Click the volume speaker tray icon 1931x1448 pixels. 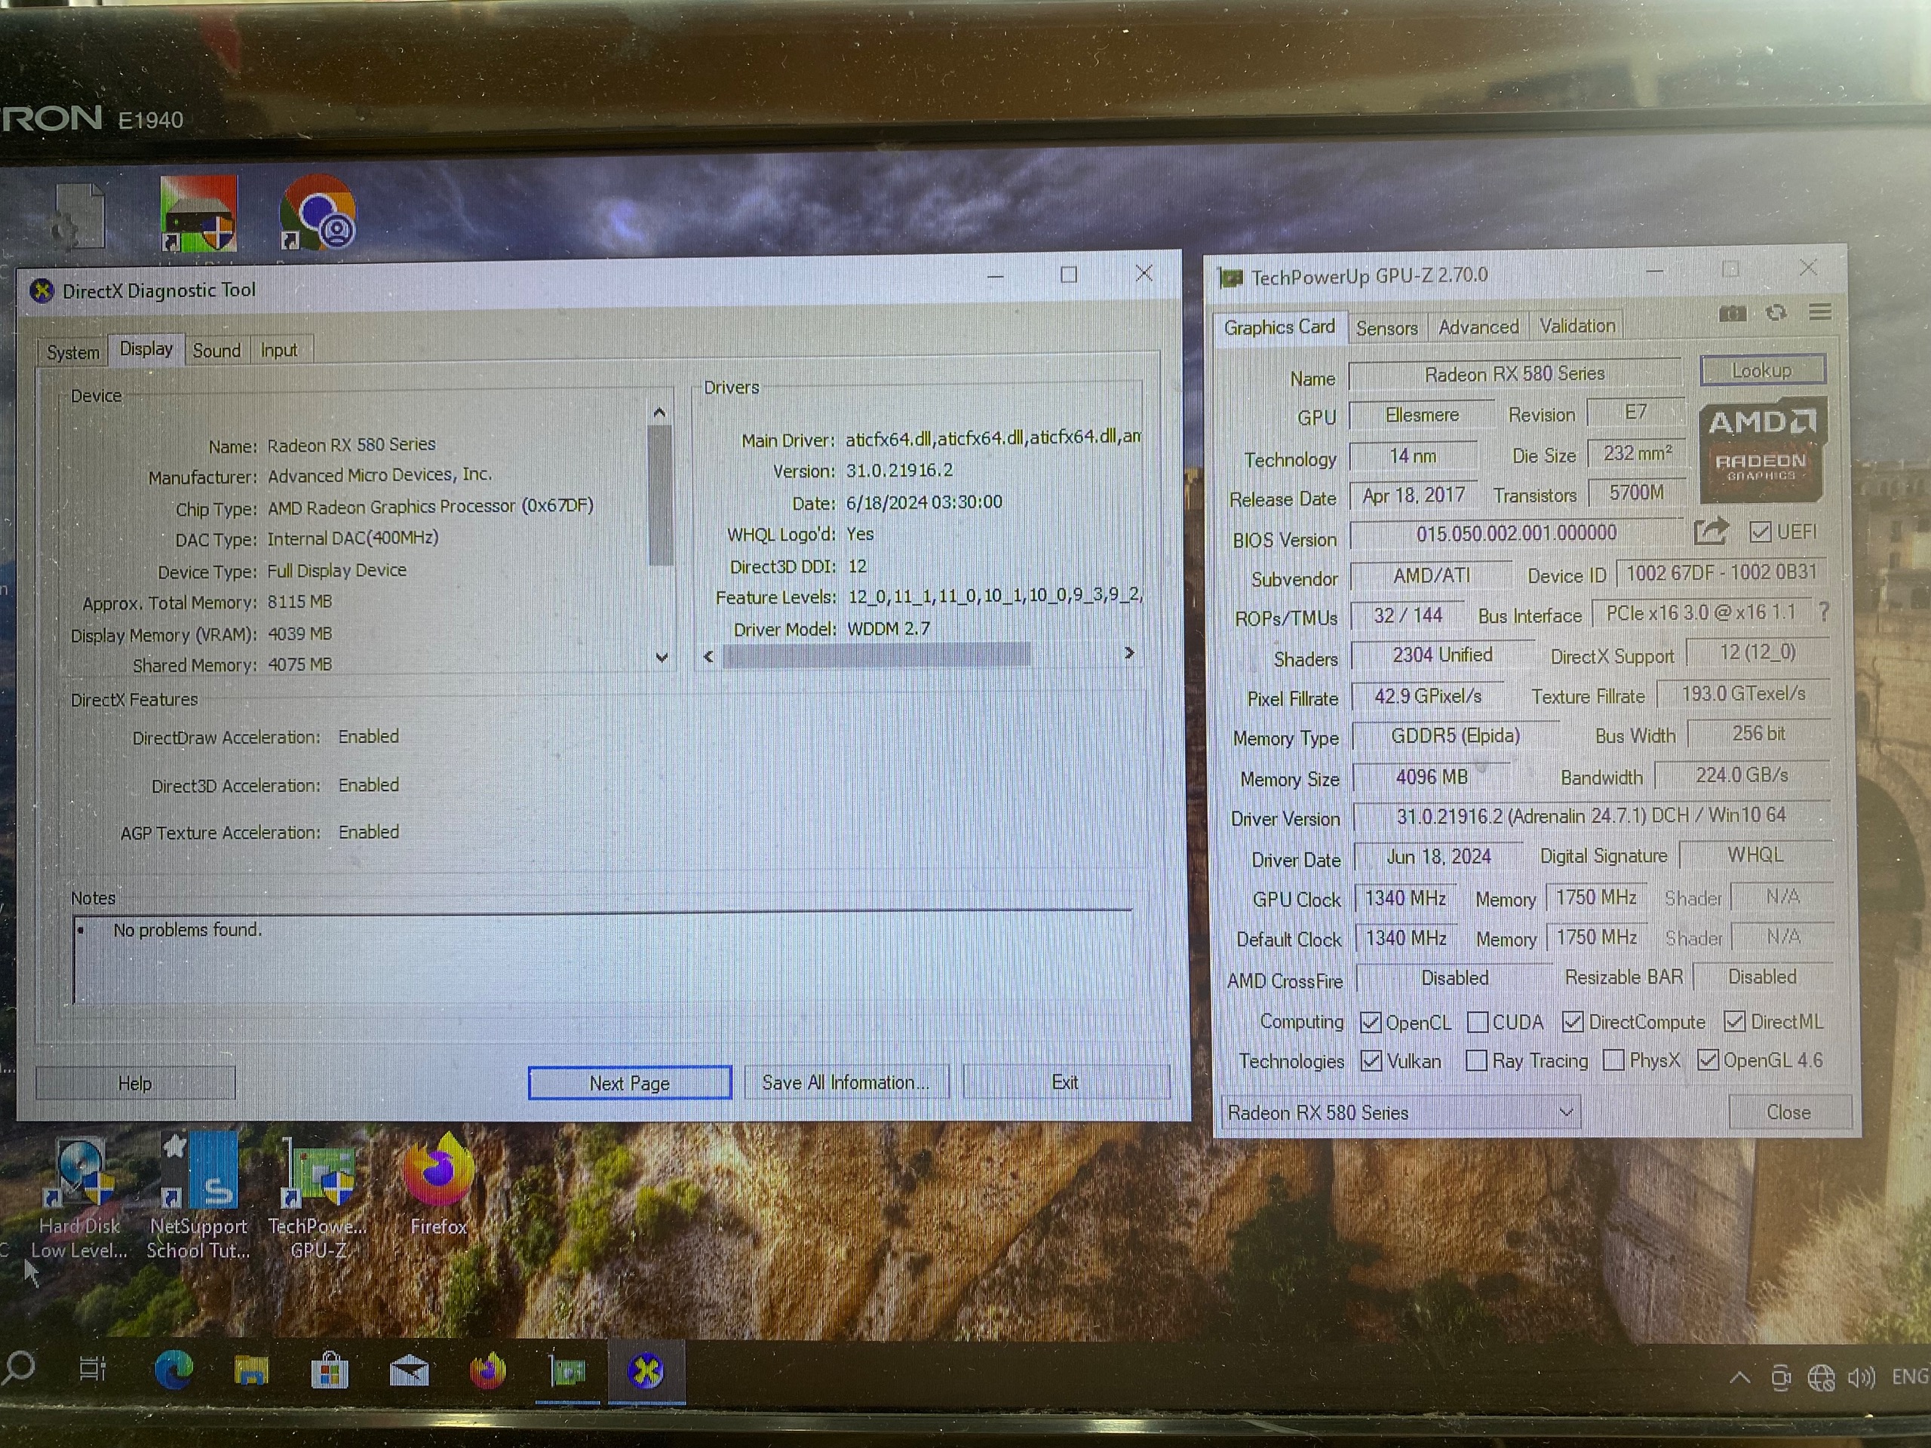coord(1860,1378)
